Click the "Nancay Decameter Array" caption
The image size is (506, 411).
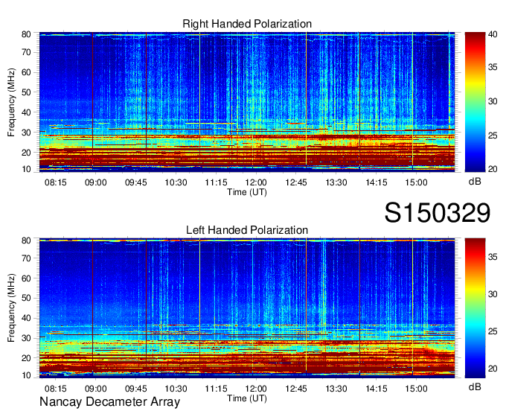tap(109, 402)
